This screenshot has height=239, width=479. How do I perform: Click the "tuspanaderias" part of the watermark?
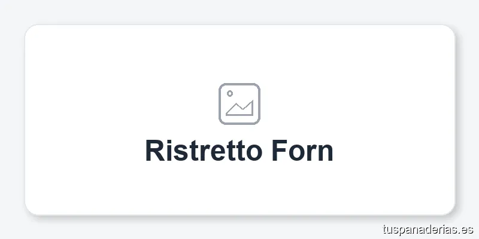(419, 229)
